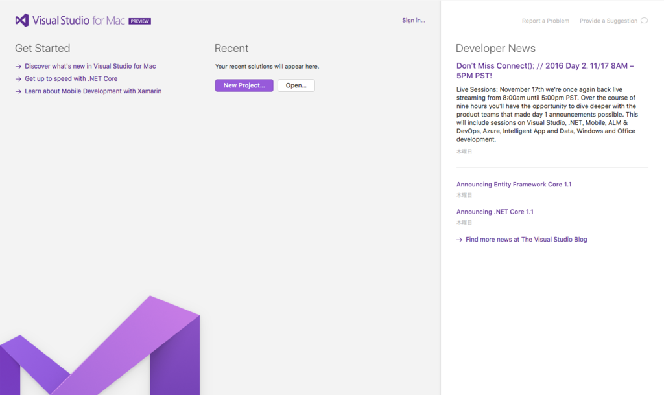Click the Live Sessions article summary paragraph
Screen dimensions: 664x395
click(x=547, y=114)
